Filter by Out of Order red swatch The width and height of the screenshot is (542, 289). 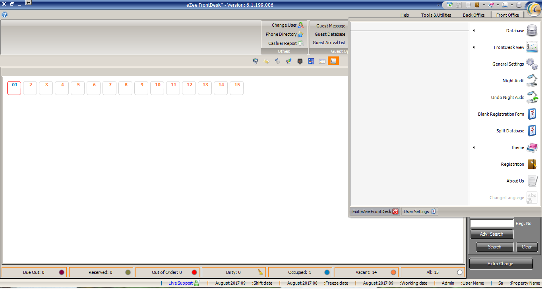click(194, 272)
